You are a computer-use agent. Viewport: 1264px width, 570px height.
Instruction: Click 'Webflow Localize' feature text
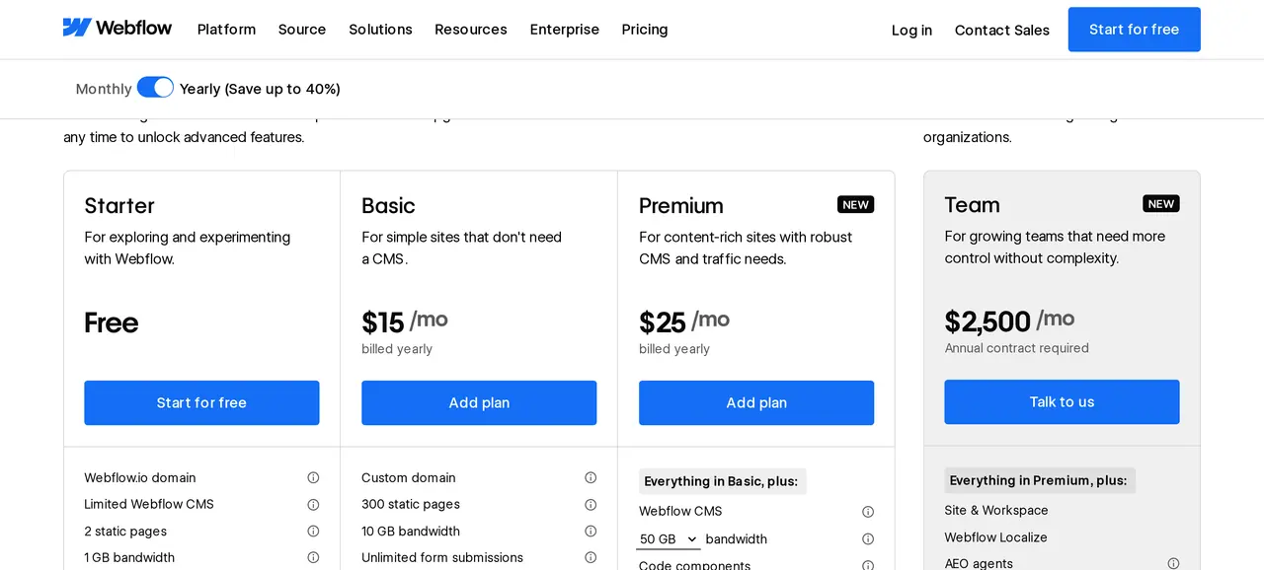point(995,537)
